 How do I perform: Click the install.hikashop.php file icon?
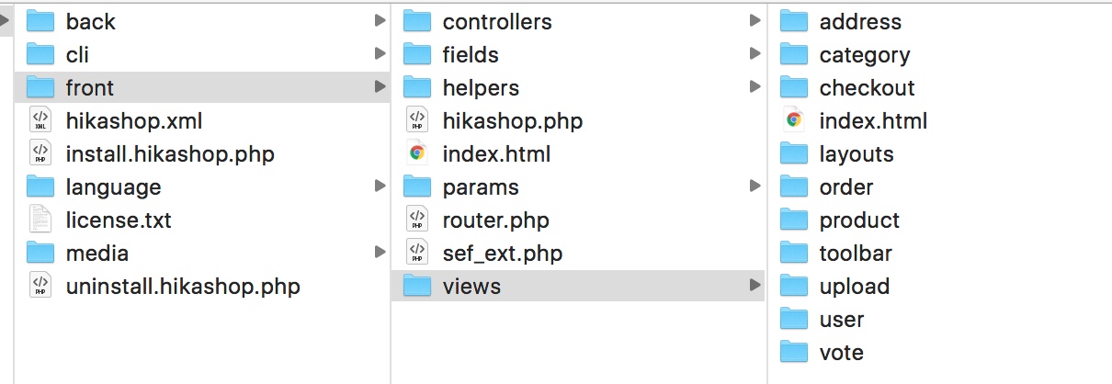click(40, 154)
